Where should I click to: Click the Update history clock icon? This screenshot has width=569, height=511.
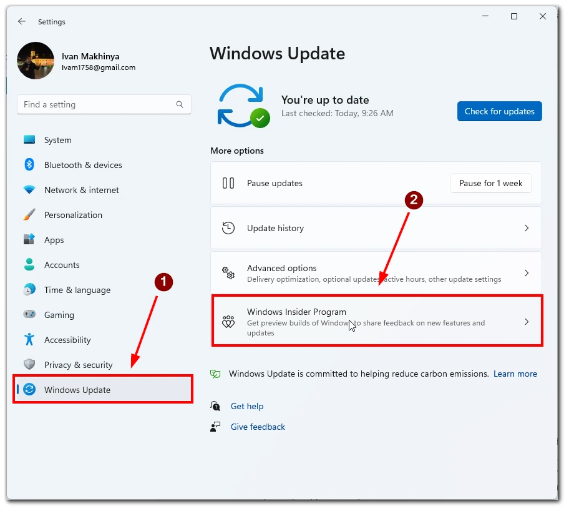(228, 228)
